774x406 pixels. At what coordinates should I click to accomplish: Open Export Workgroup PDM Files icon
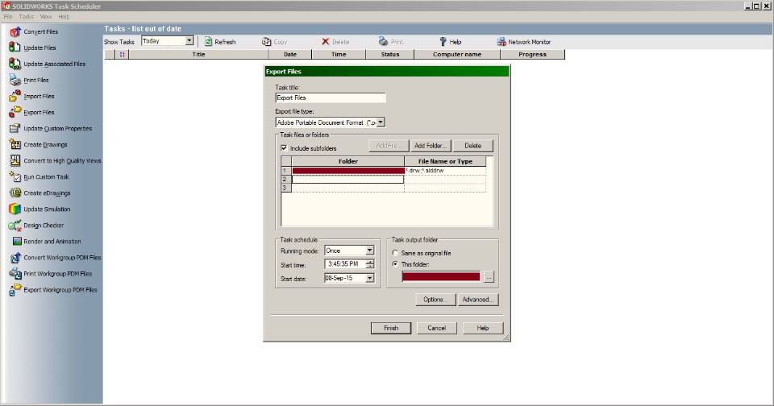pyautogui.click(x=15, y=290)
